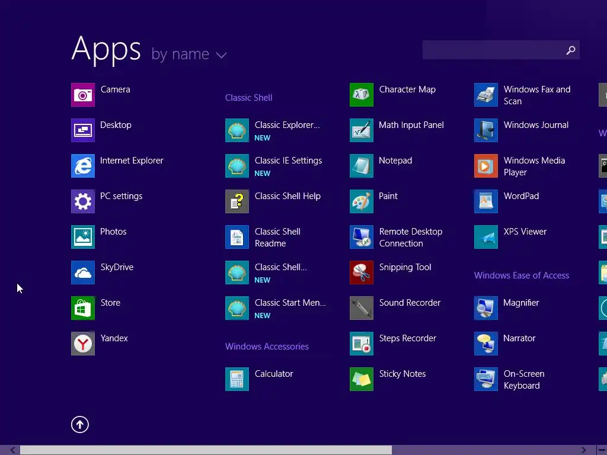
Task: Click the 'On-Screen Keyboard' label
Action: tap(524, 380)
